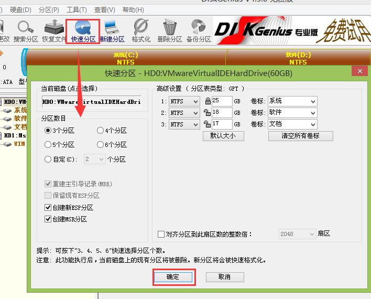This screenshot has width=371, height=299.
Task: Select the 3个分区 radio option
Action: tap(48, 130)
